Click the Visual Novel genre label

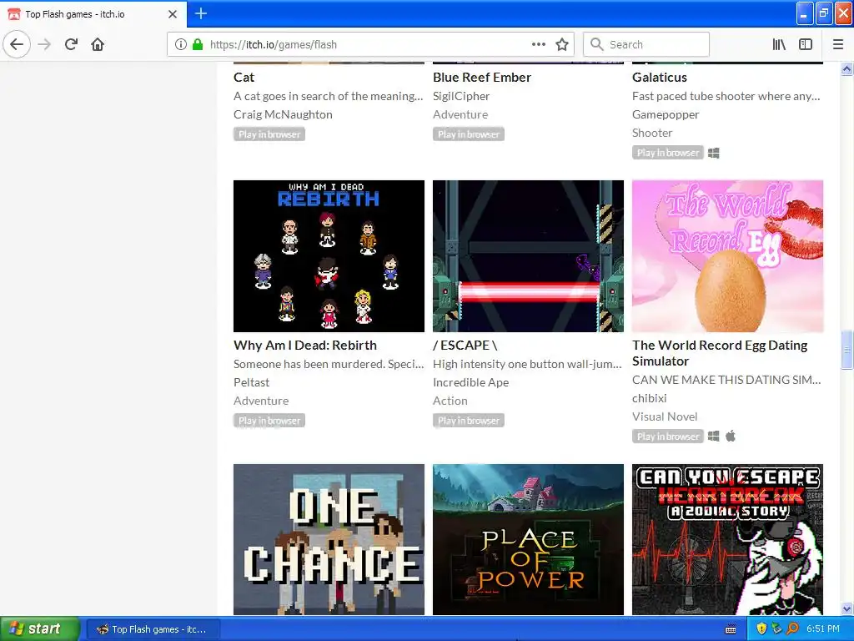pyautogui.click(x=665, y=416)
